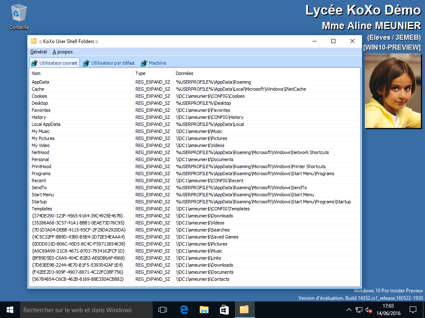The height and width of the screenshot is (318, 425).
Task: Open Task View from the taskbar
Action: (x=163, y=309)
